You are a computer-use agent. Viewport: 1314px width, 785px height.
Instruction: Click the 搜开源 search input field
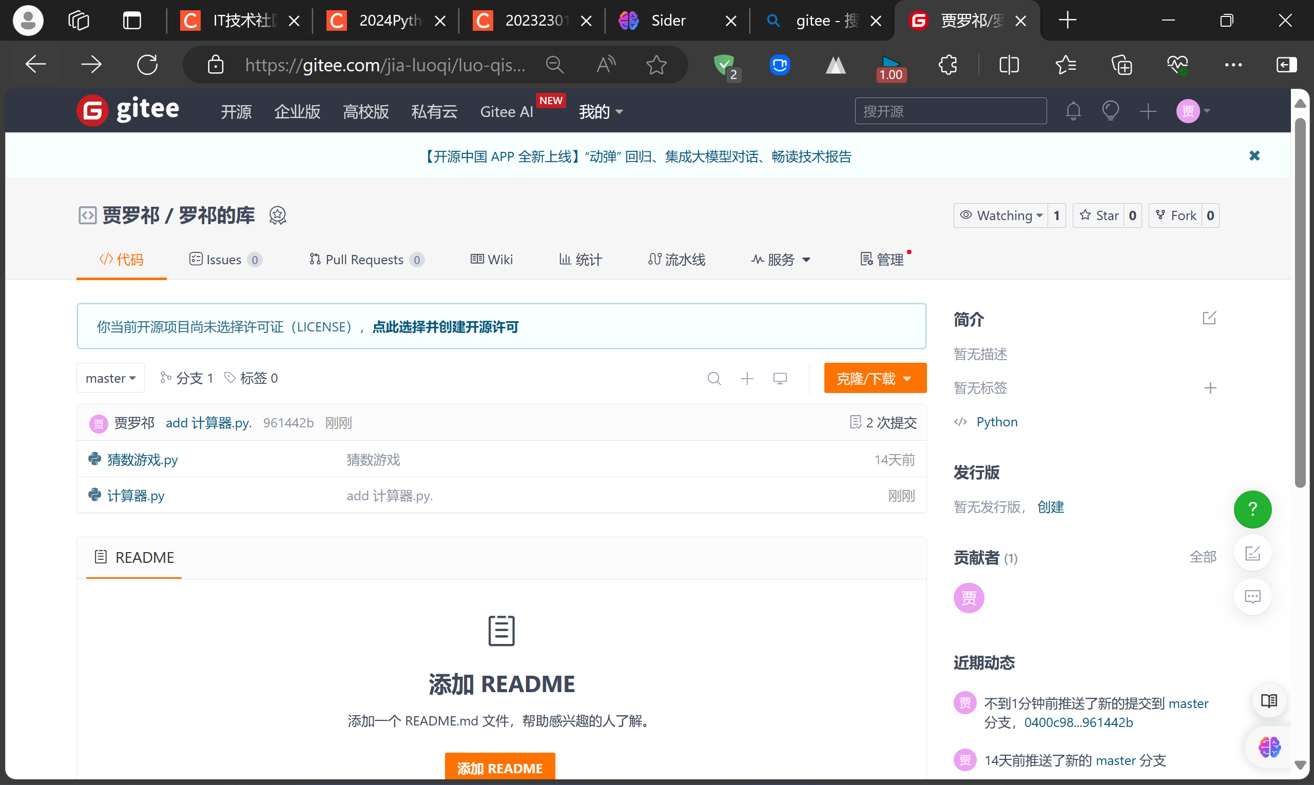click(950, 111)
